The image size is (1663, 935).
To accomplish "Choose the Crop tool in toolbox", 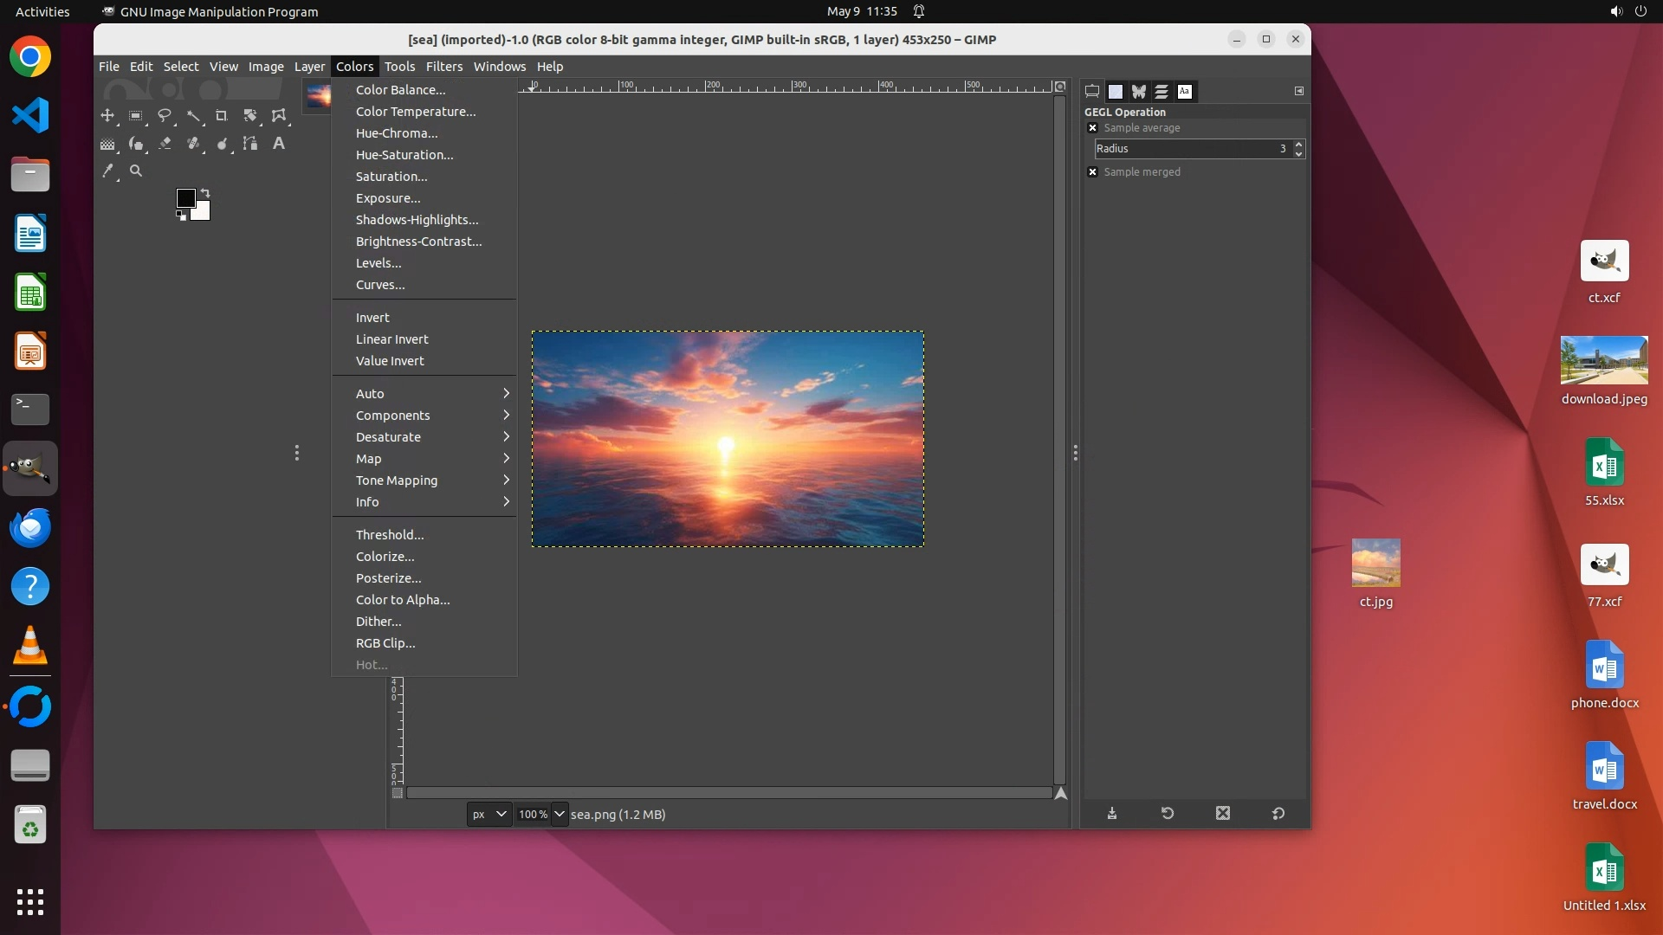I will coord(221,115).
